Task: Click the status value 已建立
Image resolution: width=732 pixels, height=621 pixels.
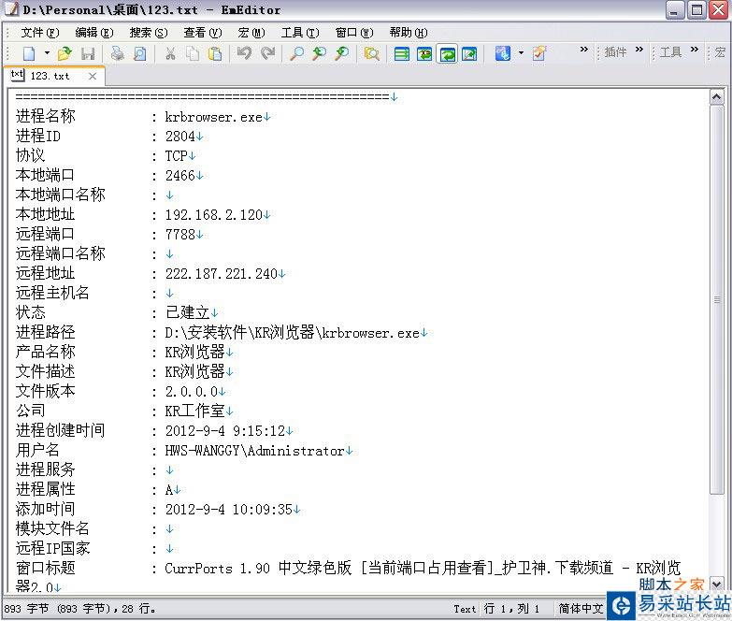Action: (188, 312)
